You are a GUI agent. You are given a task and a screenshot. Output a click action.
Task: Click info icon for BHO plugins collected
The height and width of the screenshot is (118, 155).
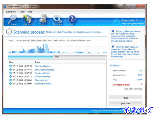click(x=10, y=70)
